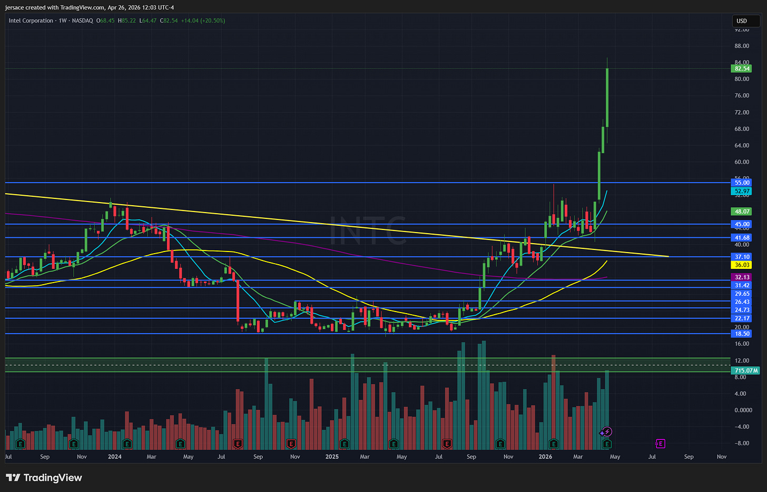Click the earnings E marker just left of Nov 2023
767x492 pixels.
[74, 444]
